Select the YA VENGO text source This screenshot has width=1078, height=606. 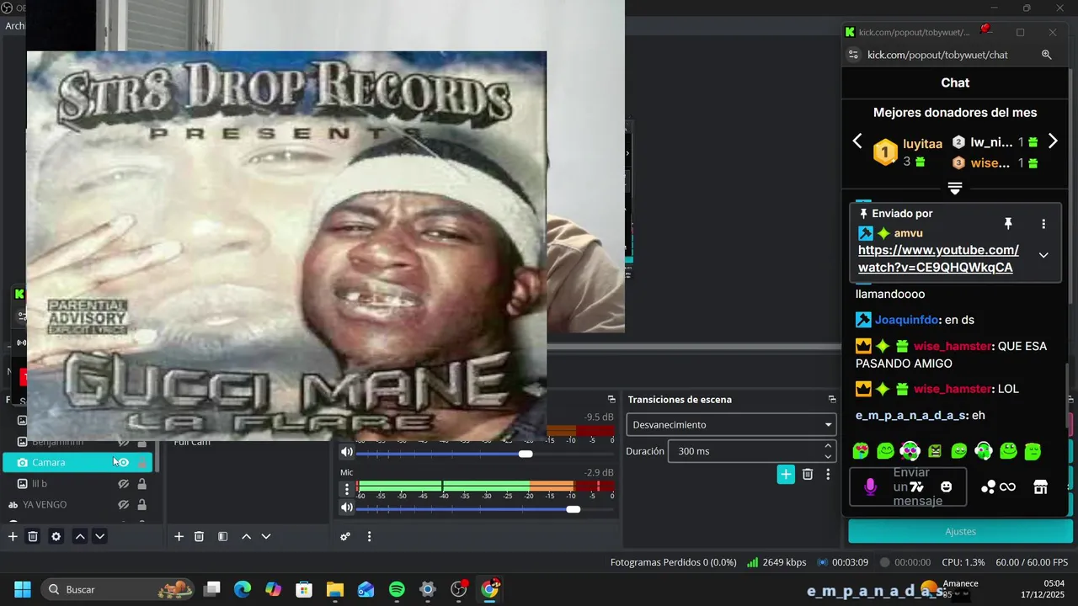point(77,505)
